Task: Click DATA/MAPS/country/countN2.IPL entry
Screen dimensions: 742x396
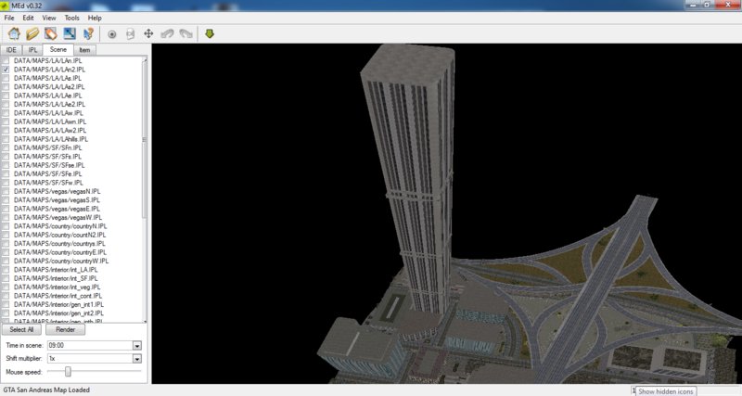Action: pyautogui.click(x=60, y=235)
